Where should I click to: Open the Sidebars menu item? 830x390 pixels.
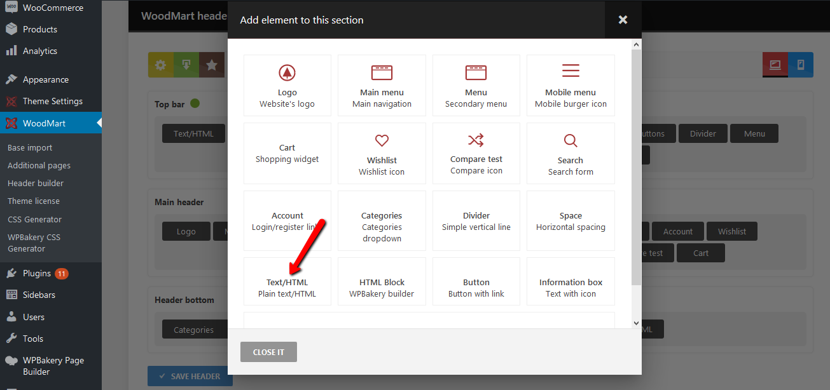tap(51, 295)
